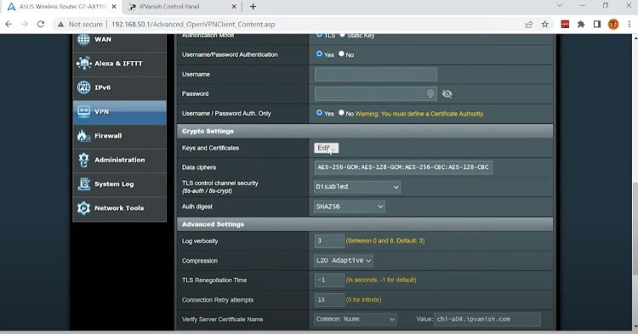Open the System Log icon
This screenshot has width=638, height=334.
(x=84, y=184)
